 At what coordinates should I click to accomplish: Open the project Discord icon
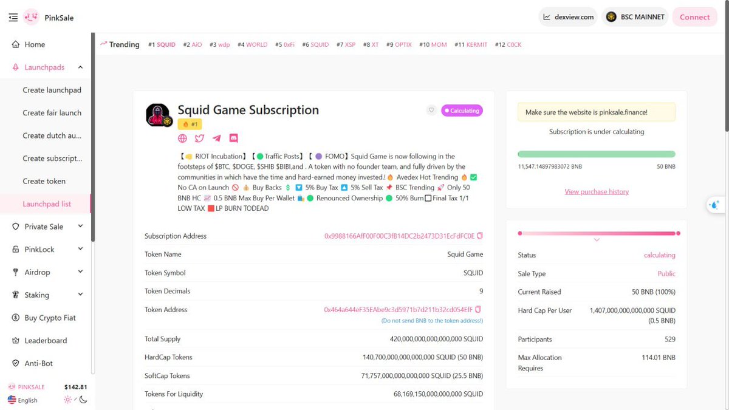[x=233, y=138]
